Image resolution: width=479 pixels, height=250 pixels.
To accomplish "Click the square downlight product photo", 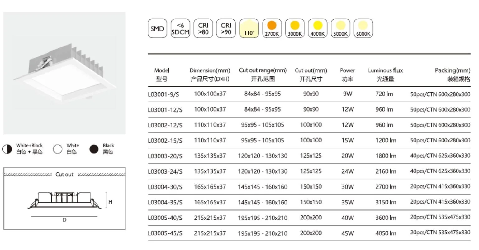I will (64, 73).
